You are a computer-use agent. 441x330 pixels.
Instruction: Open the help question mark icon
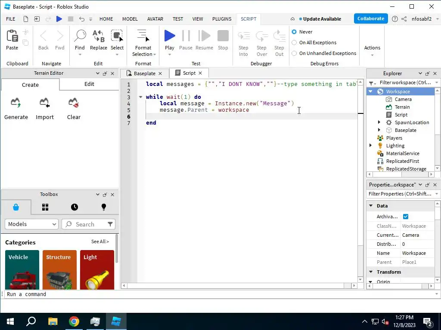point(395,19)
